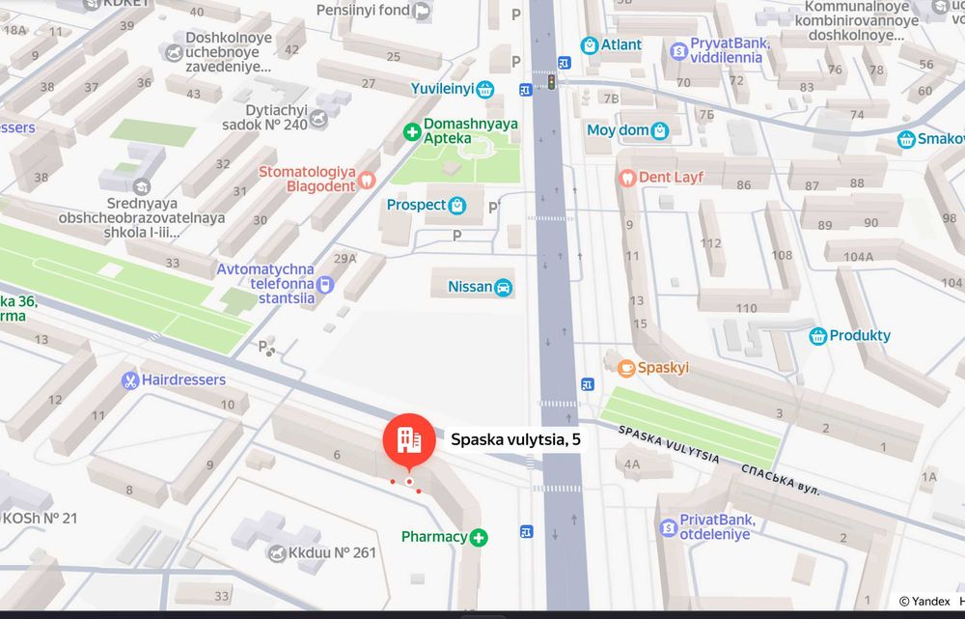This screenshot has width=965, height=619.
Task: Select the Produkty grocery basket icon
Action: pyautogui.click(x=818, y=336)
